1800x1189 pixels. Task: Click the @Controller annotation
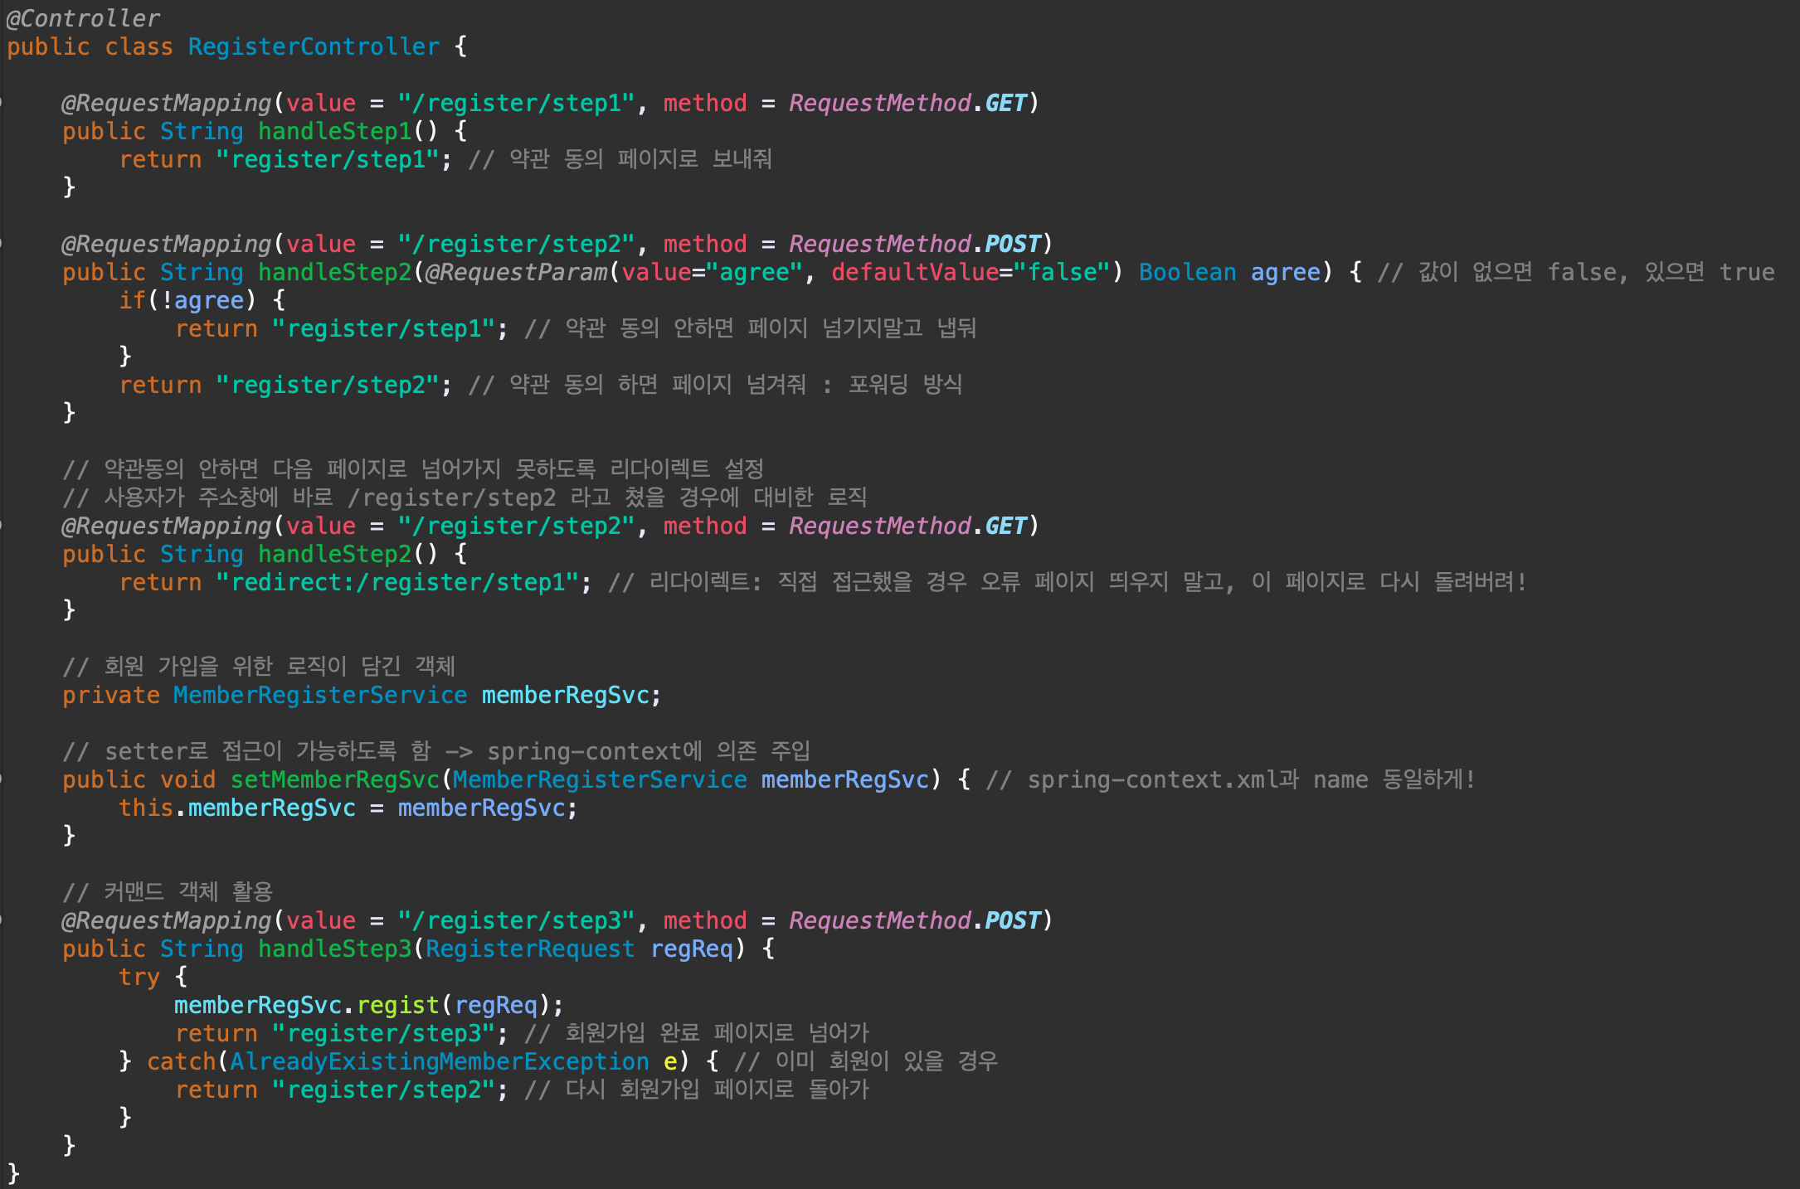click(x=83, y=18)
